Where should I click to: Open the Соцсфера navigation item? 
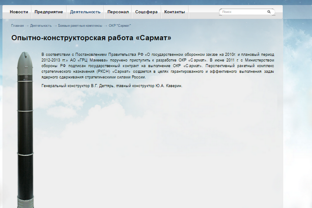pos(146,12)
